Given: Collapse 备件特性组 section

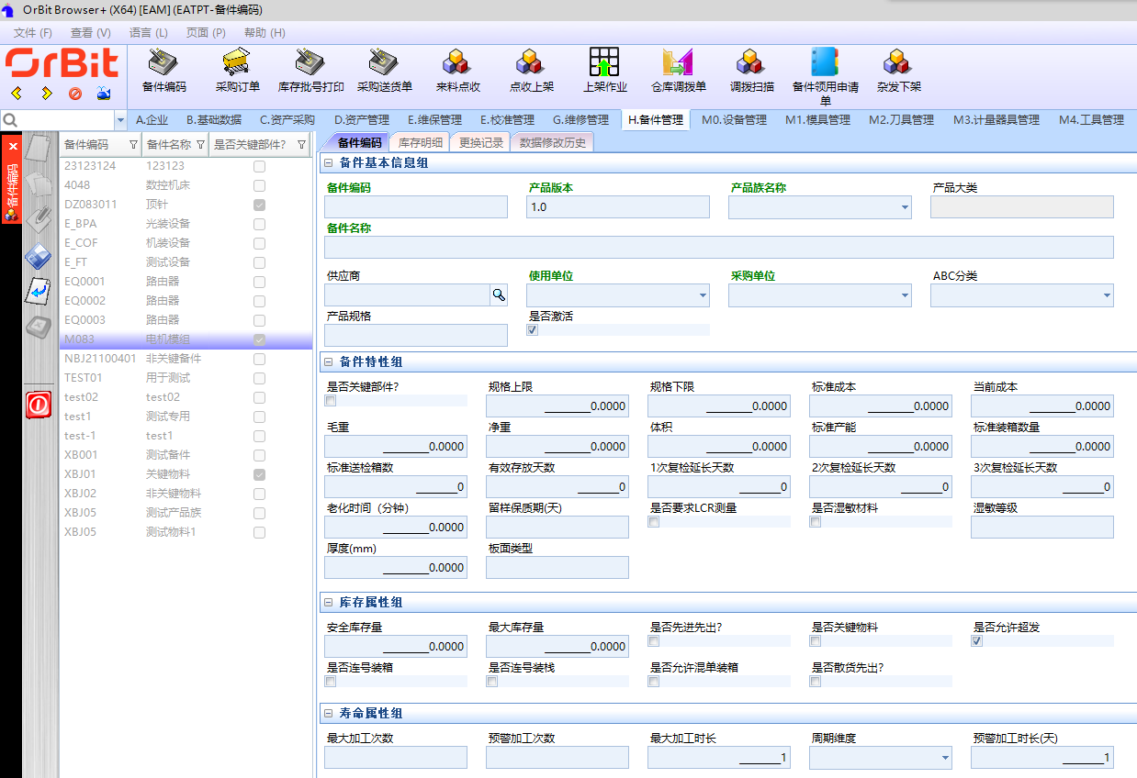Looking at the screenshot, I should 329,362.
